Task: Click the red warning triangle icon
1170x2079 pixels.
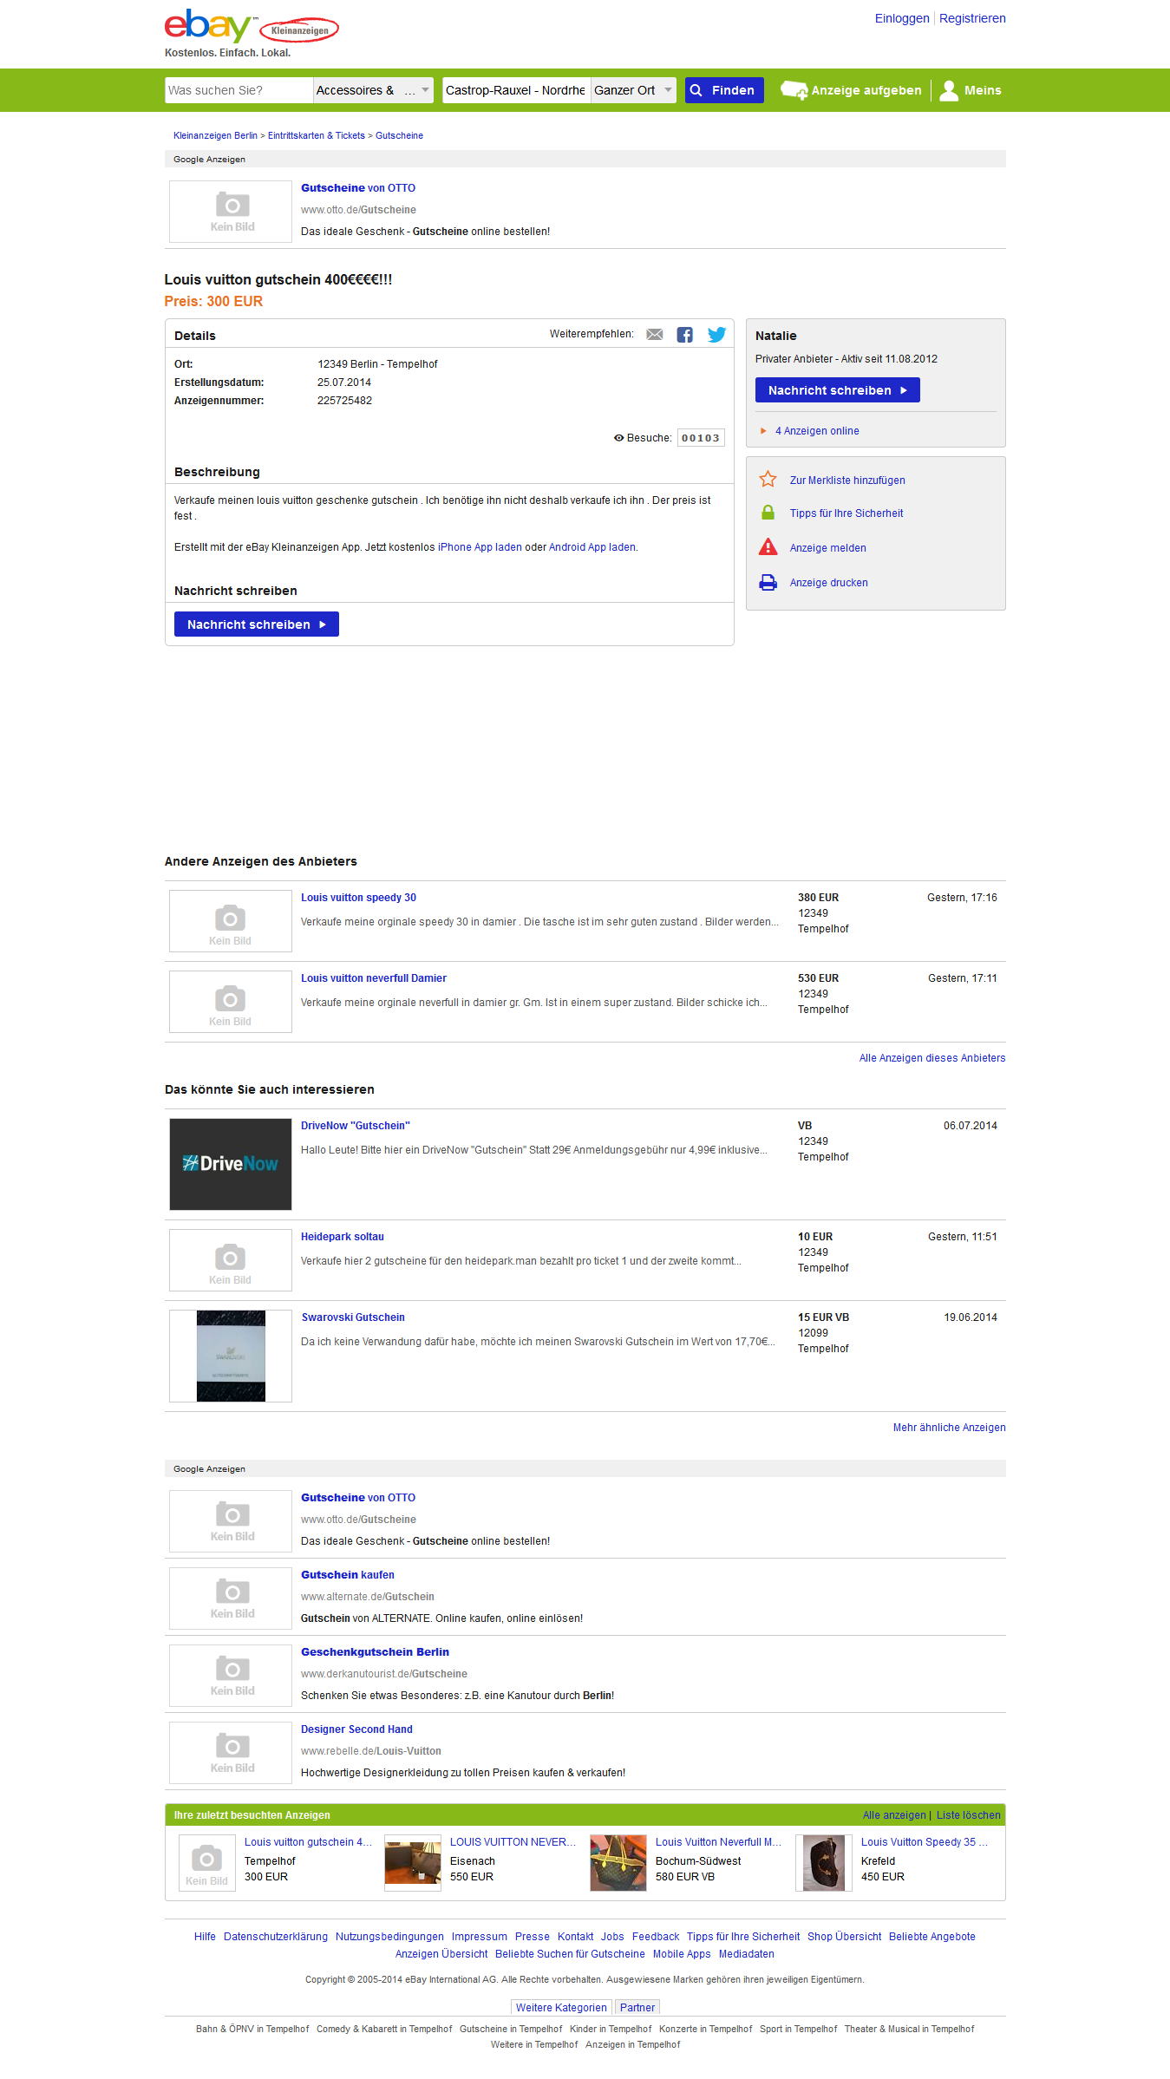Action: tap(768, 546)
